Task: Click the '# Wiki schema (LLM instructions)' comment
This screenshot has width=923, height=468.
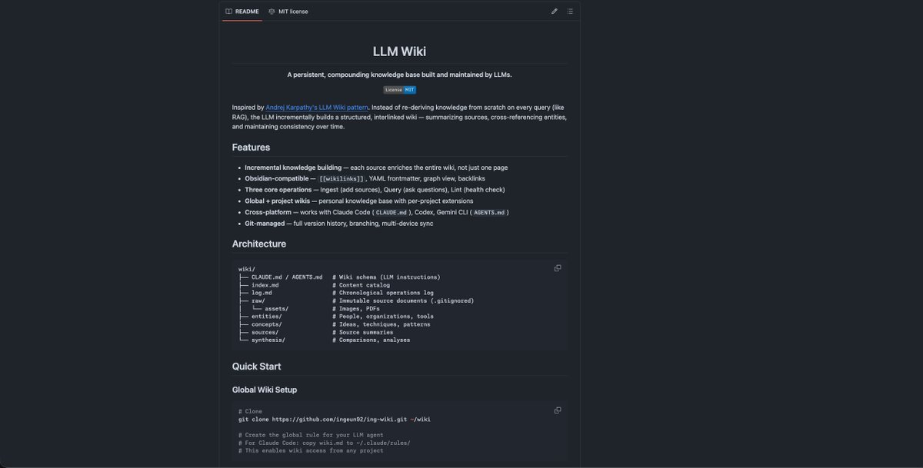Action: click(x=386, y=277)
